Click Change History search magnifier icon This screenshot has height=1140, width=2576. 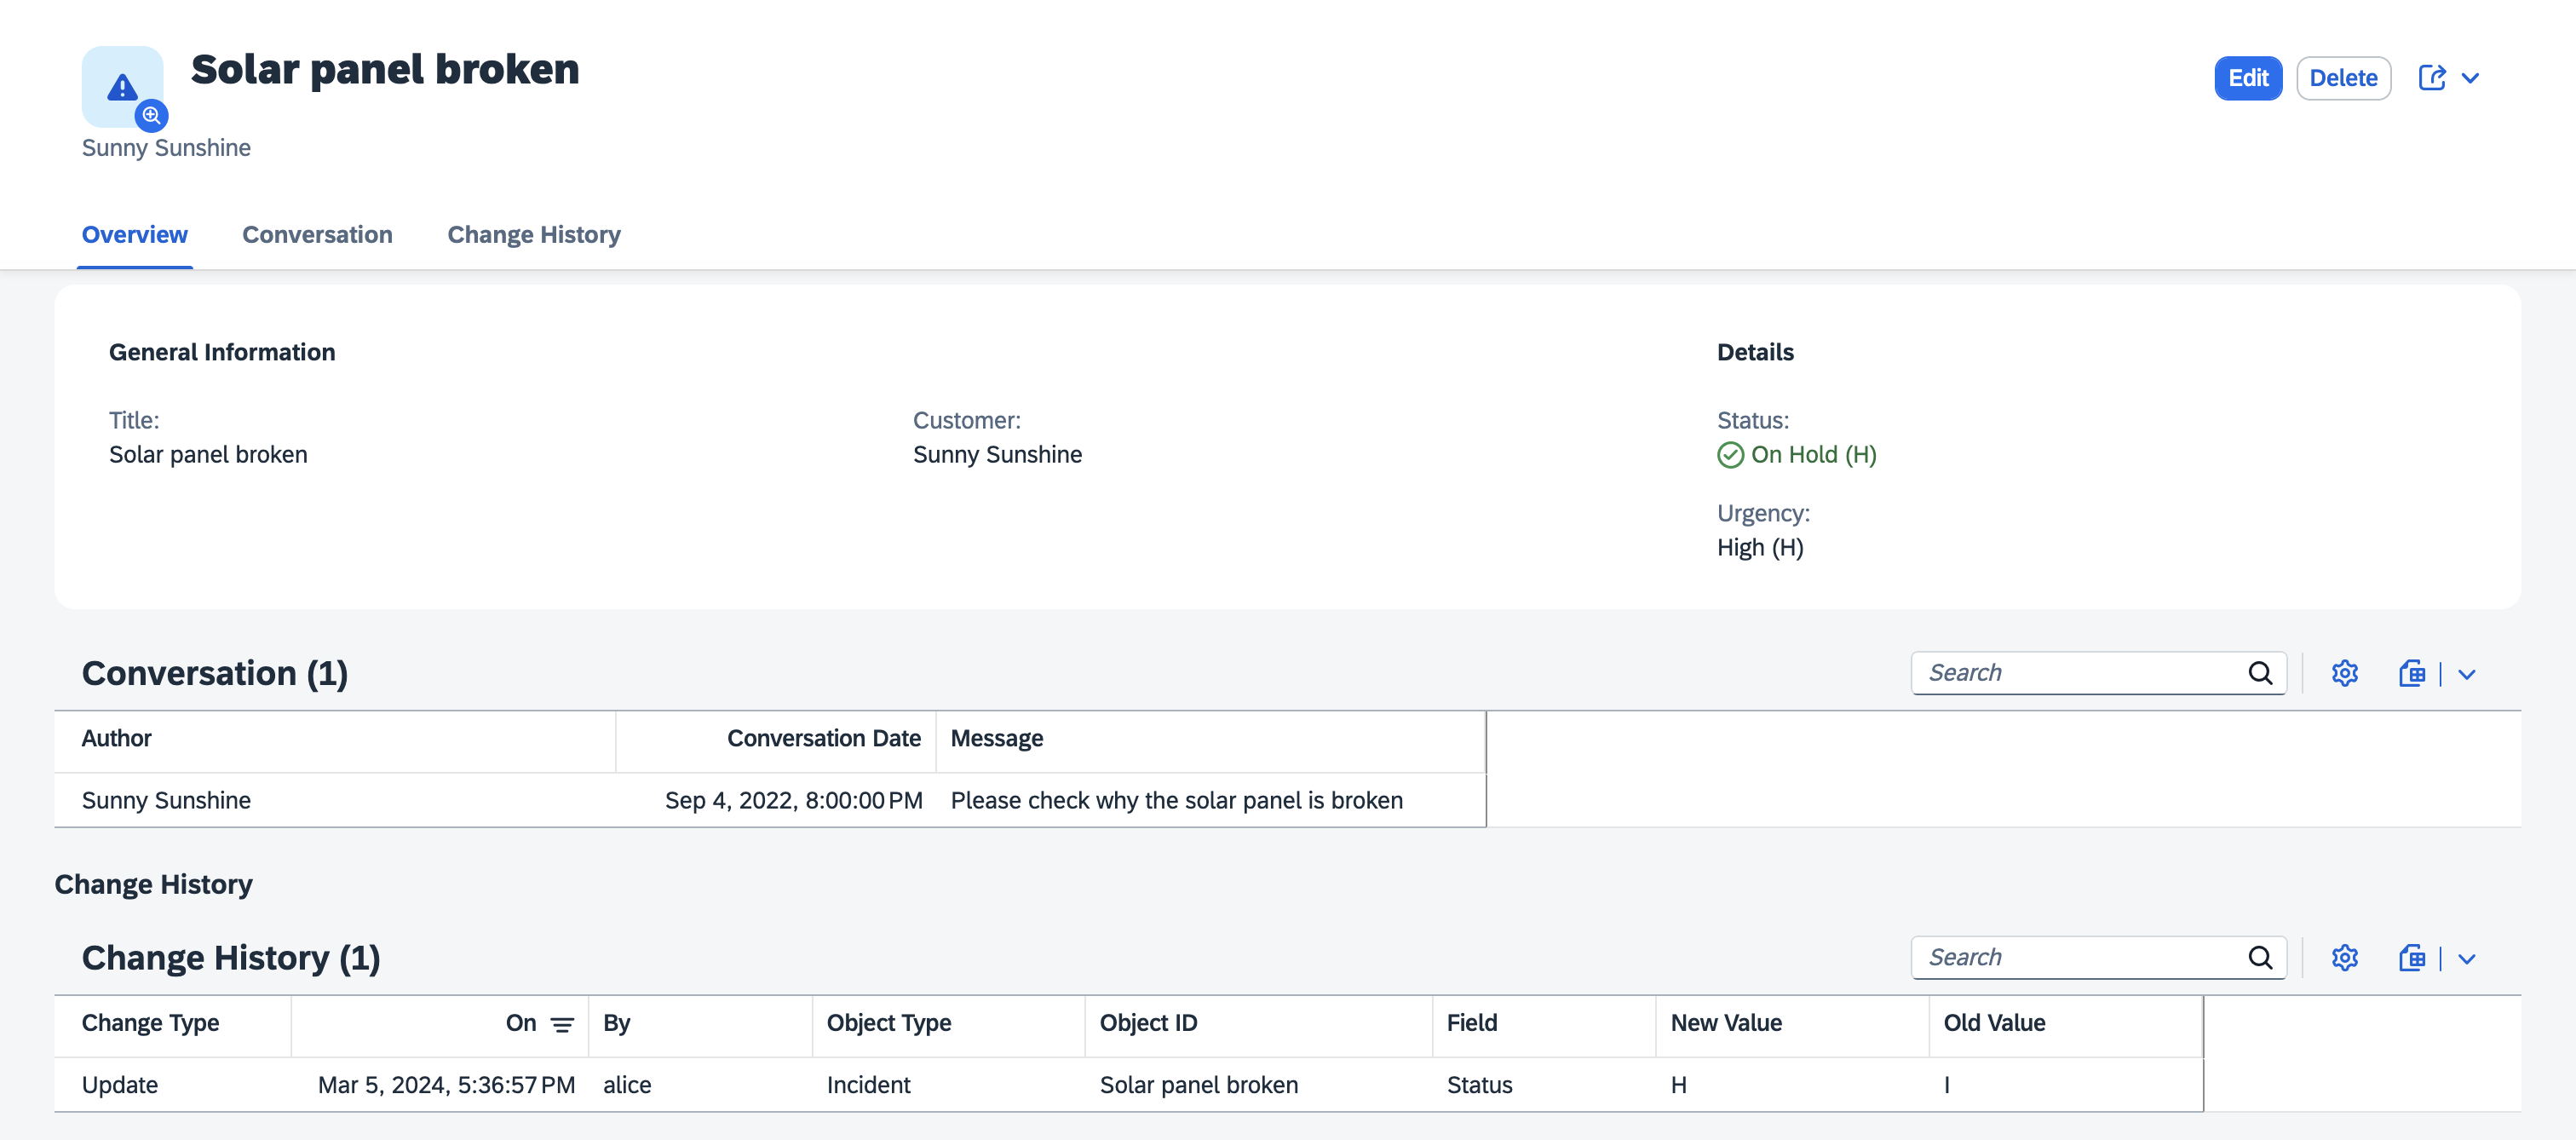(2260, 958)
